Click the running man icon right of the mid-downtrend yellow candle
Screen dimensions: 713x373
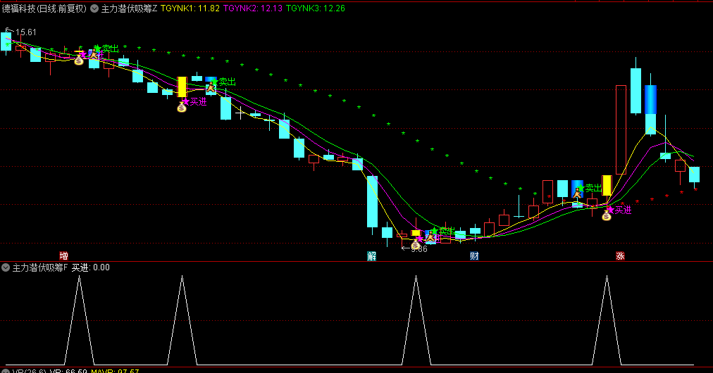click(211, 87)
